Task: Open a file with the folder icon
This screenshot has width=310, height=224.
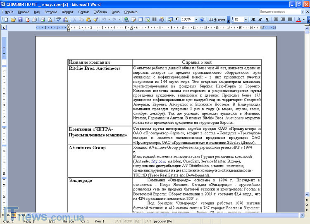Action: (13, 19)
